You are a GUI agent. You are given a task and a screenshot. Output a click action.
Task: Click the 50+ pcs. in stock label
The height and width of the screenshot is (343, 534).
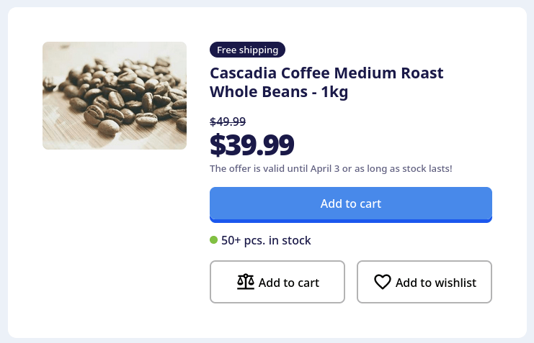click(266, 240)
